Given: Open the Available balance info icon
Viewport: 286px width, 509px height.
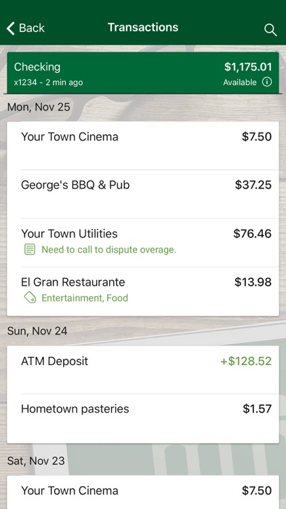Looking at the screenshot, I should pyautogui.click(x=267, y=82).
